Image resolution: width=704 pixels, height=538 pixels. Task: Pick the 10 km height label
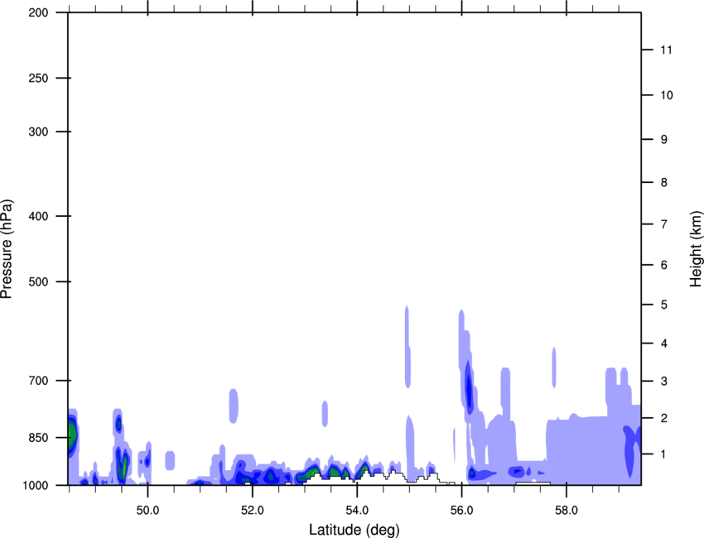point(666,95)
